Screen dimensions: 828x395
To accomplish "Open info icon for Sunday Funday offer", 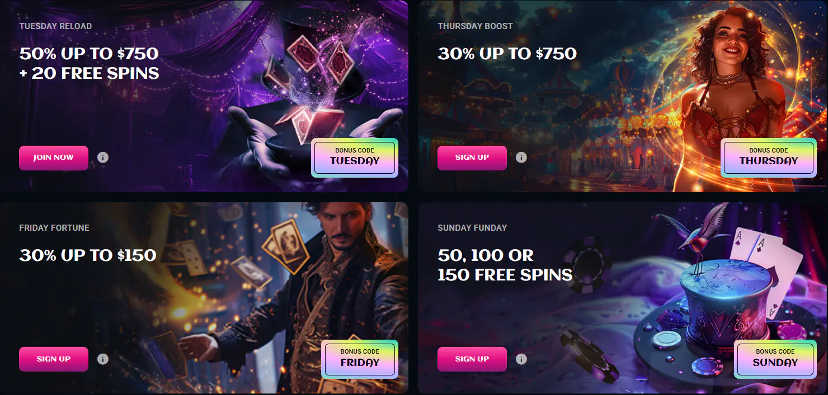I will click(521, 359).
